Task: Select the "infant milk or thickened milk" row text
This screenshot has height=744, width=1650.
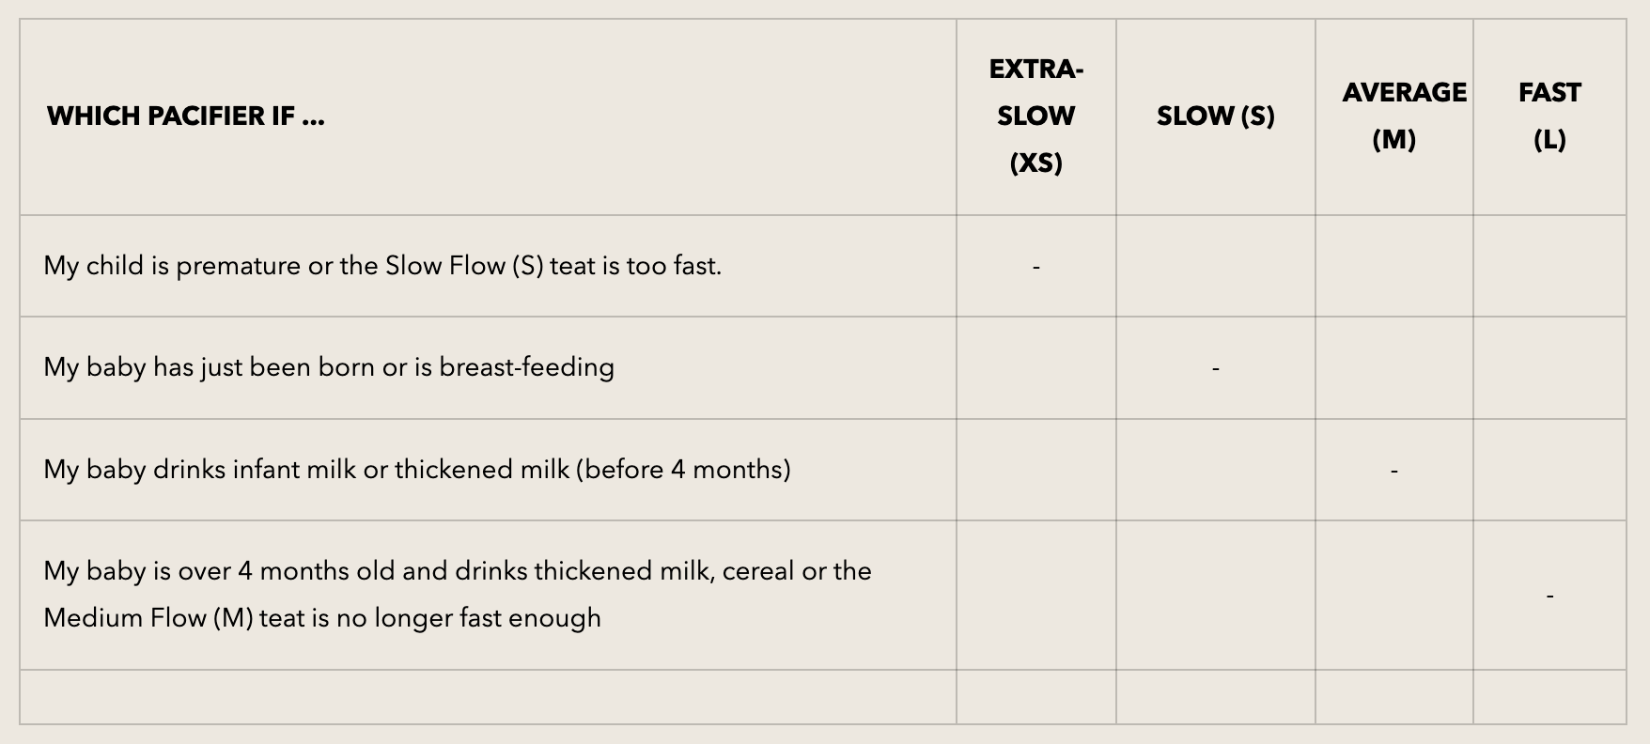Action: (x=417, y=469)
